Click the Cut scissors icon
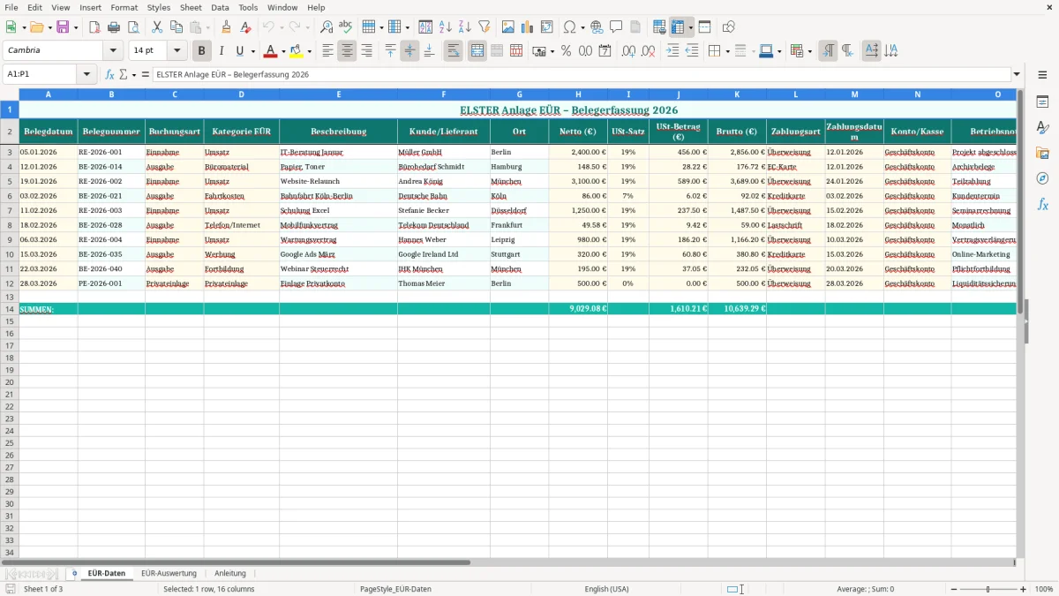 click(157, 27)
